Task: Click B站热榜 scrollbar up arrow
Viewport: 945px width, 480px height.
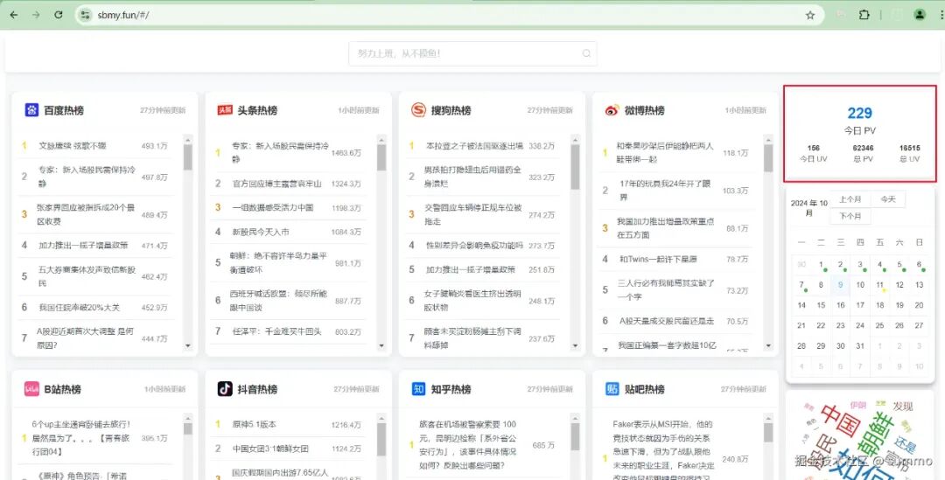Action: point(188,419)
